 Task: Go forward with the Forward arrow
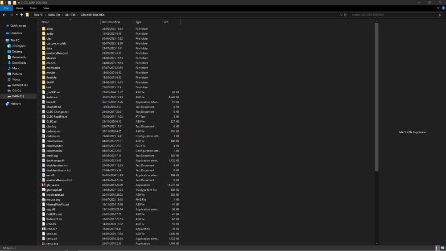(x=11, y=15)
